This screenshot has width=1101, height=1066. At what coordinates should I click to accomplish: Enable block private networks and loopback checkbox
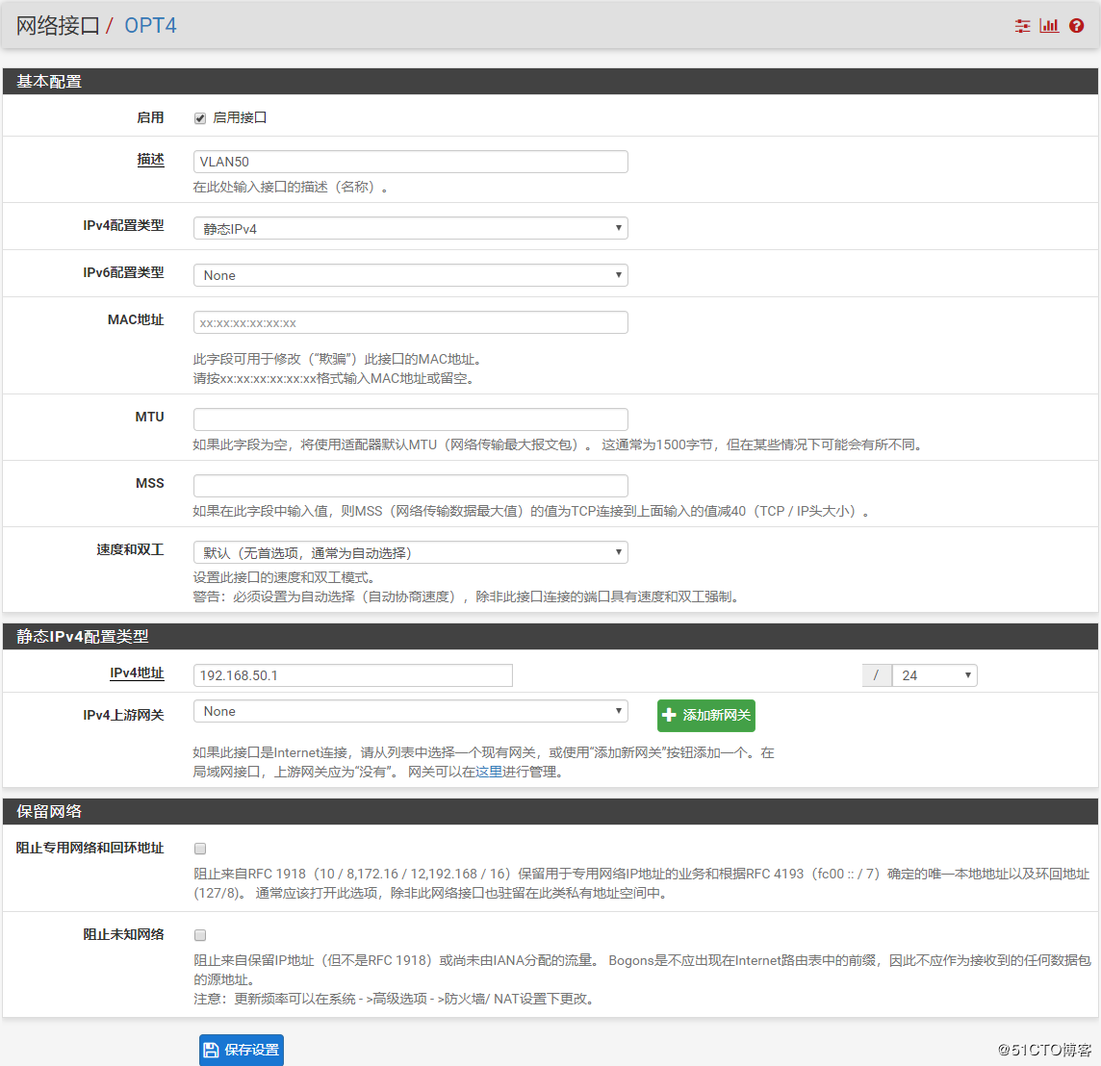pos(200,849)
